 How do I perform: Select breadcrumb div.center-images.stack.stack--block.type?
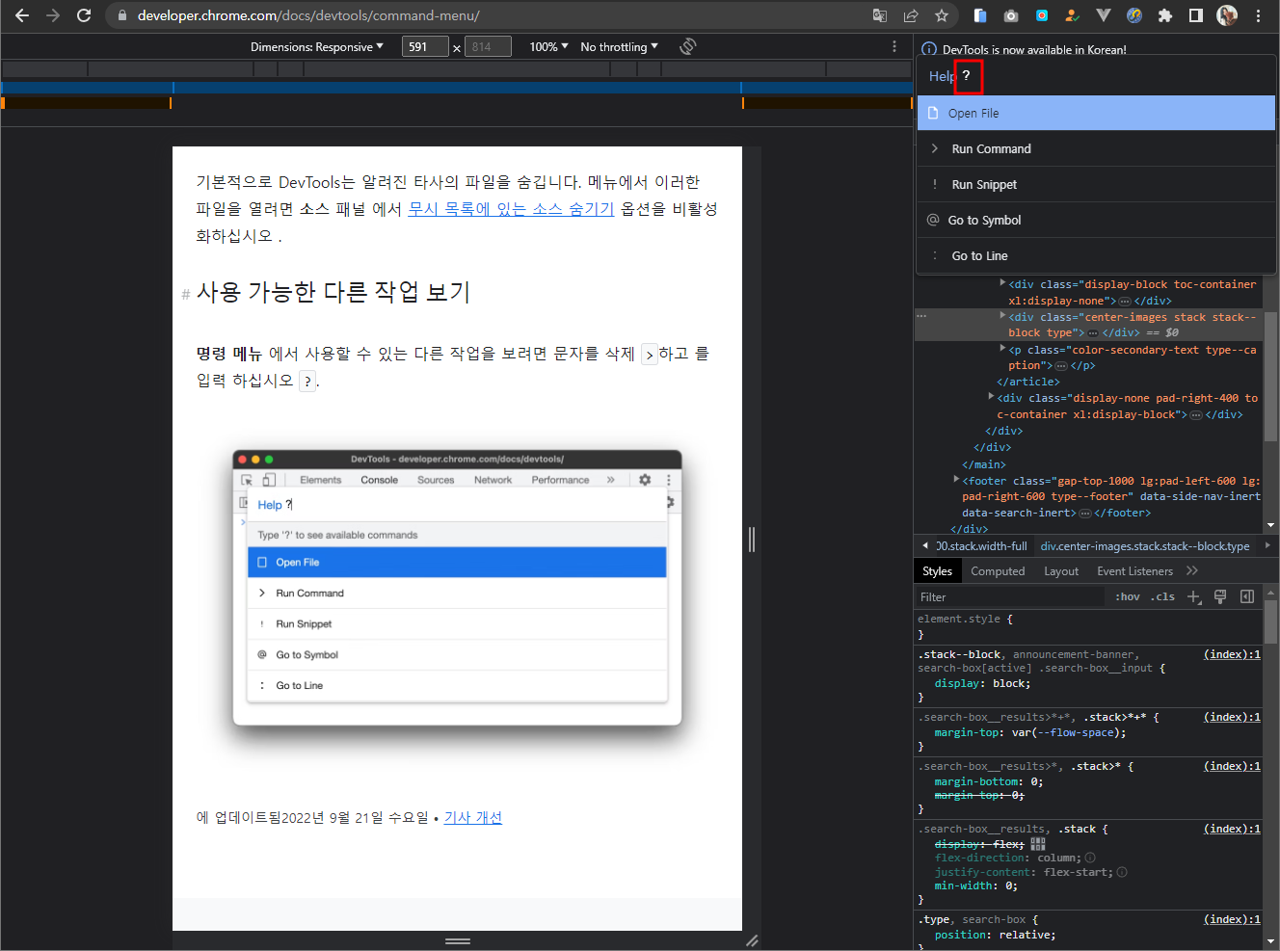pyautogui.click(x=1145, y=546)
